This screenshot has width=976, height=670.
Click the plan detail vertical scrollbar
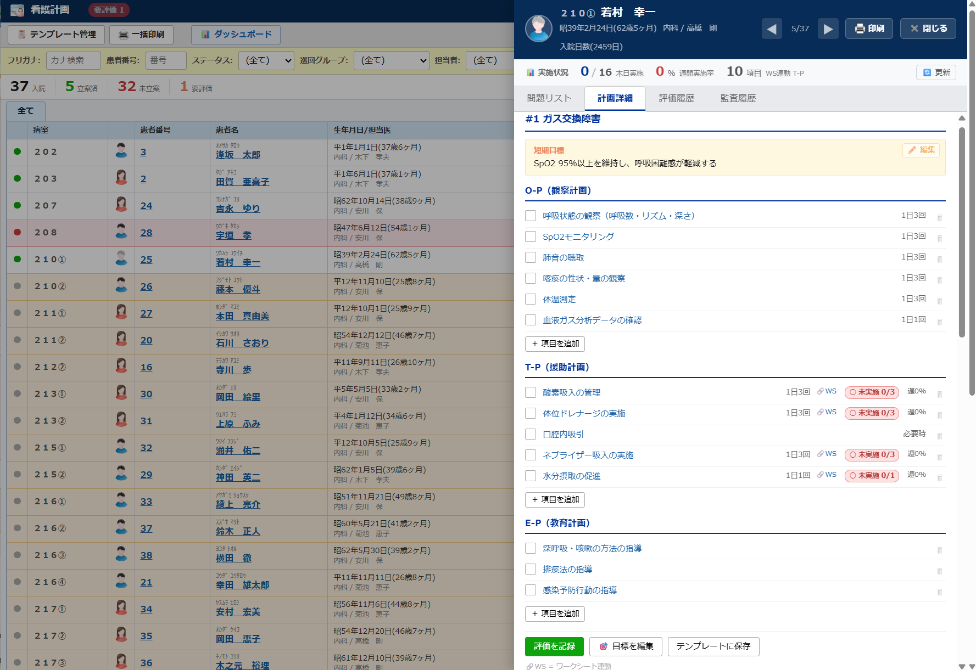pos(962,233)
